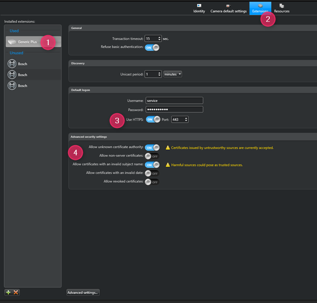The image size is (317, 303).
Task: Click the Transaction timeout stepper arrows
Action: tap(160, 39)
